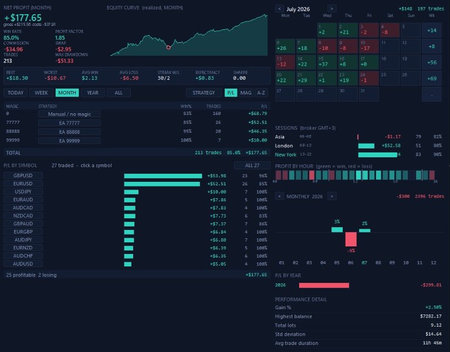The width and height of the screenshot is (450, 352).
Task: Click the net profit value +$177.65
Action: [23, 18]
